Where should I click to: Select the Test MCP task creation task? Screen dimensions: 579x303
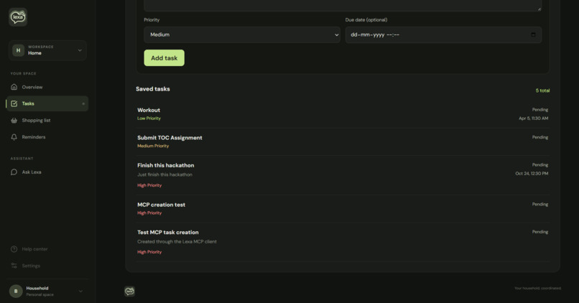click(x=343, y=242)
